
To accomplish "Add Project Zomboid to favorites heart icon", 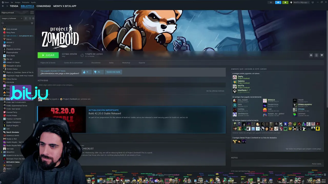I will pyautogui.click(x=322, y=55).
